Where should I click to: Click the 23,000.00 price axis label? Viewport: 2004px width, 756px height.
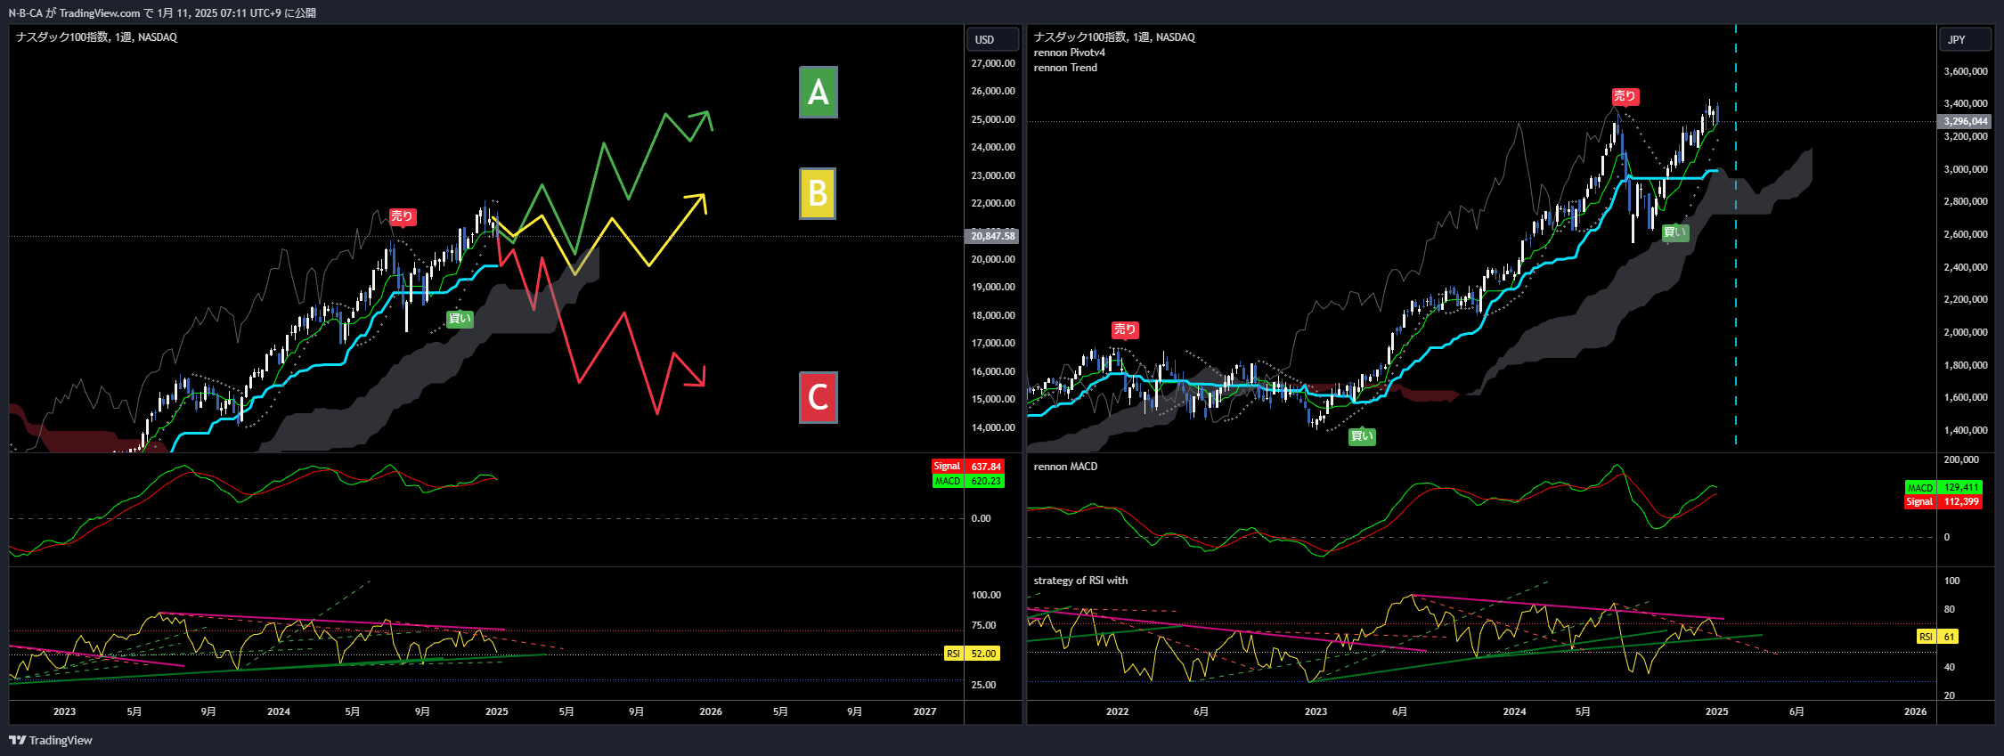tap(993, 175)
